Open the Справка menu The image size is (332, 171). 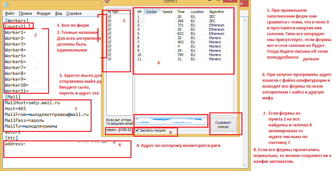[x=74, y=13]
